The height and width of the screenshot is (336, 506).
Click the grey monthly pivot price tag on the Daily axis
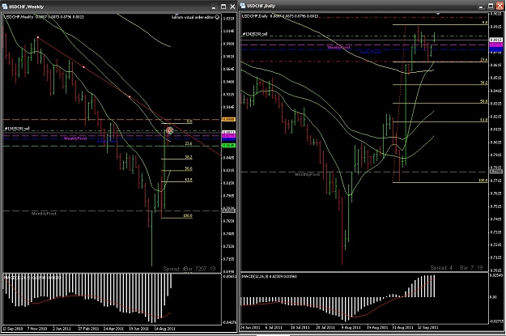click(x=496, y=172)
